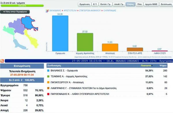Click the tall blue Ομοφωνία bar
The height and width of the screenshot is (113, 173).
[x=60, y=33]
